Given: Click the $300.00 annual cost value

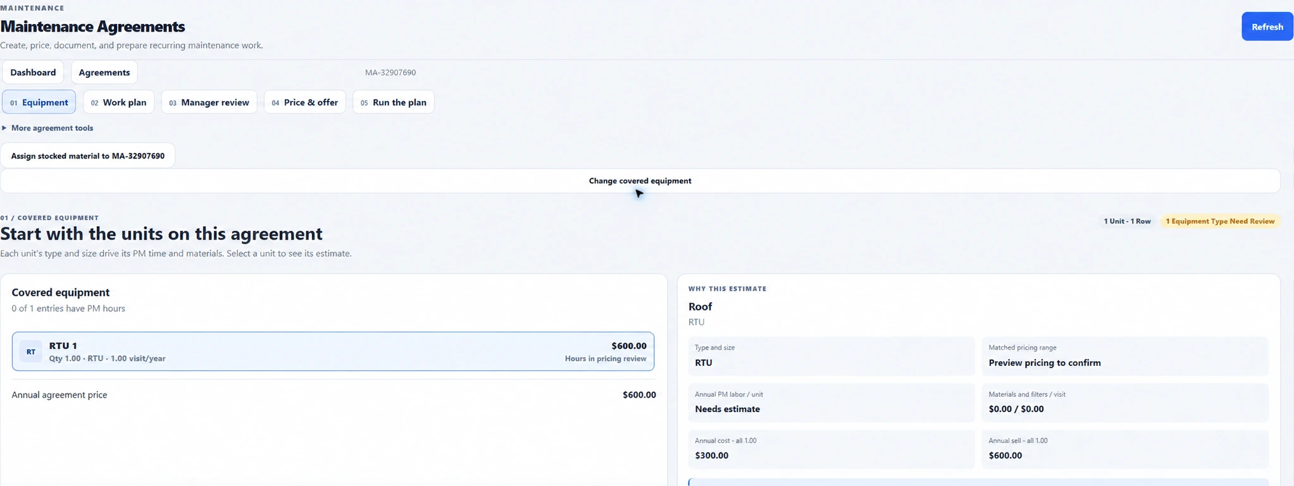Looking at the screenshot, I should pyautogui.click(x=712, y=456).
